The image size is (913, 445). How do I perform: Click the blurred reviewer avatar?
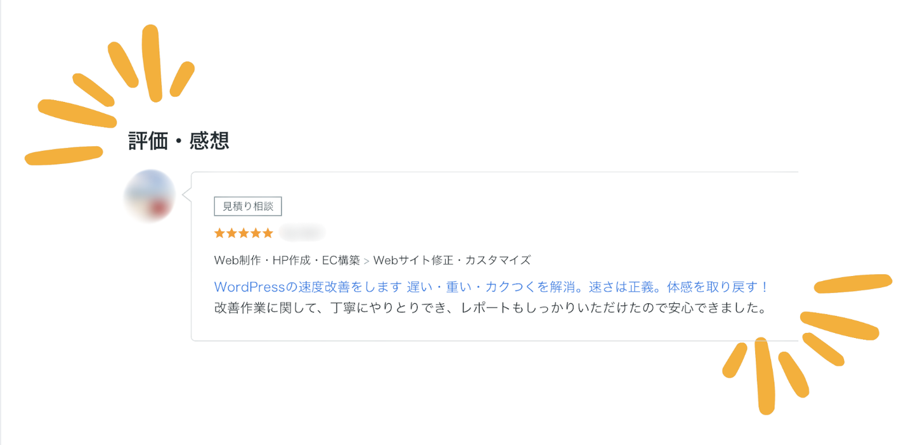pyautogui.click(x=150, y=196)
